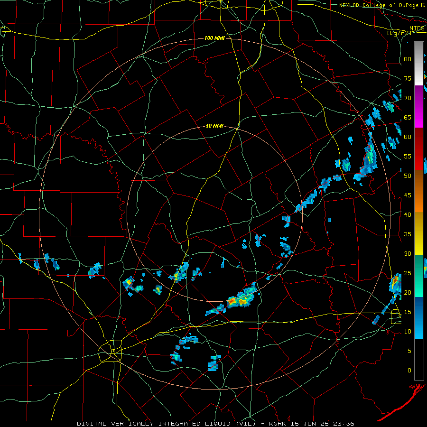Click the 10 value on the VIL scale
Viewport: 427px width, 427px height.
tap(408, 332)
